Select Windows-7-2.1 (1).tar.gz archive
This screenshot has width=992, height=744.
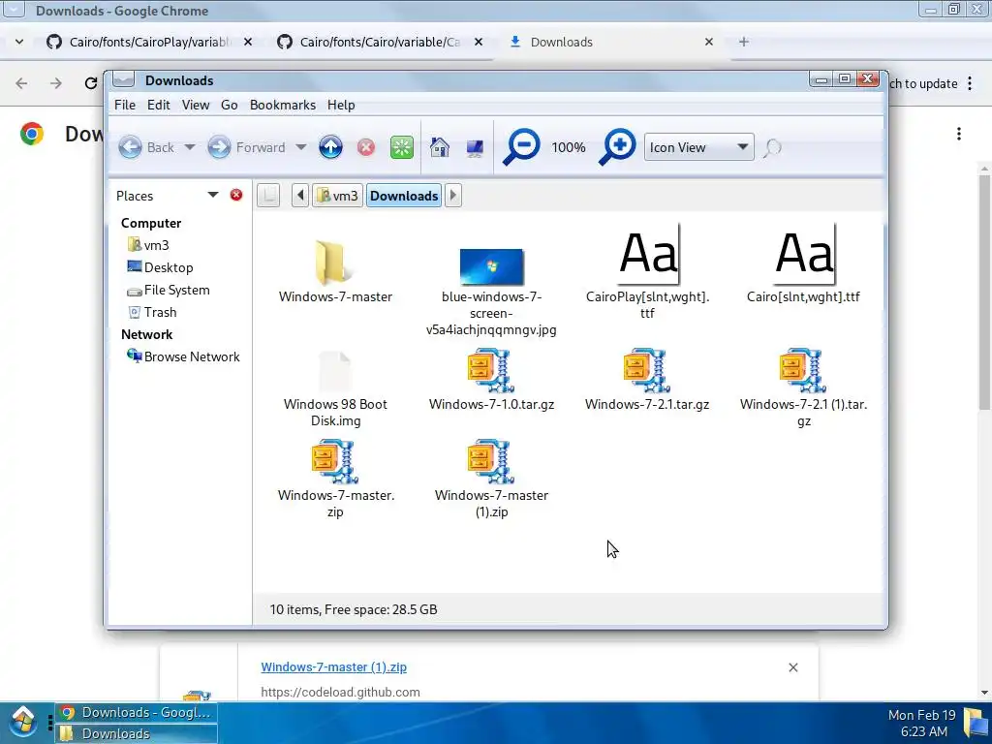(x=803, y=387)
